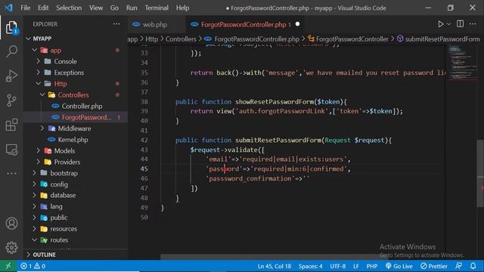The image size is (484, 272).
Task: Open the Explorer view in activity bar
Action: coord(12,28)
